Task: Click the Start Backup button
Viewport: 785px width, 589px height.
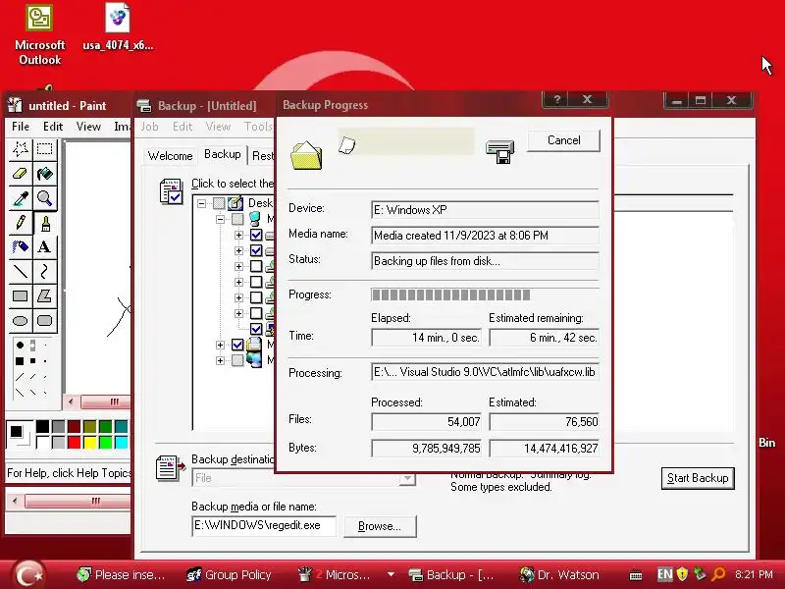Action: point(698,478)
